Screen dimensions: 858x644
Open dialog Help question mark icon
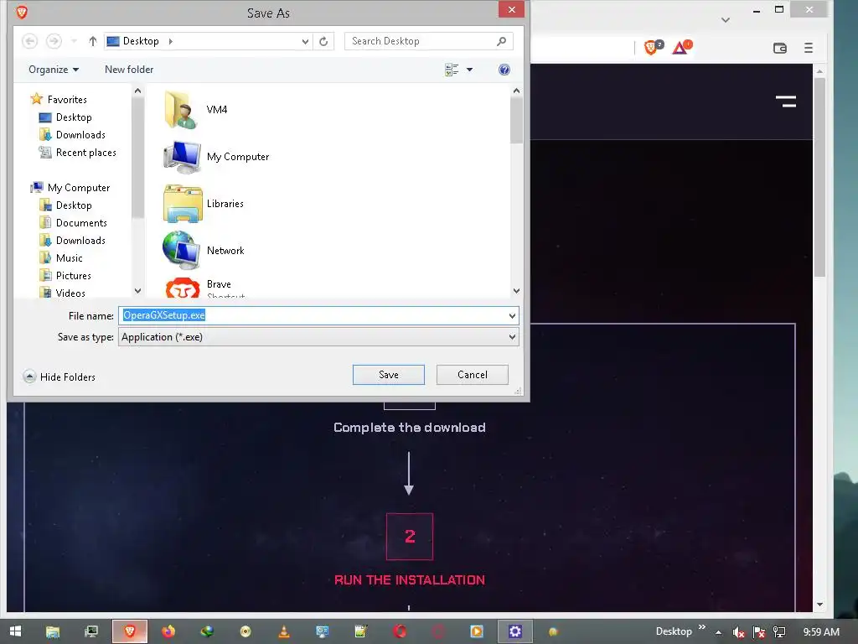click(504, 70)
